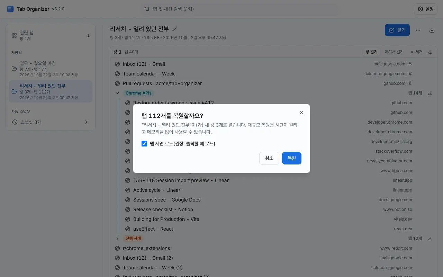Expand the 선행 사례 tab group
This screenshot has width=443, height=277.
[117, 239]
